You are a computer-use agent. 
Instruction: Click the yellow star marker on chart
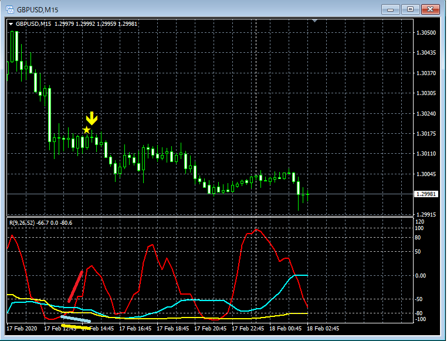click(x=86, y=130)
